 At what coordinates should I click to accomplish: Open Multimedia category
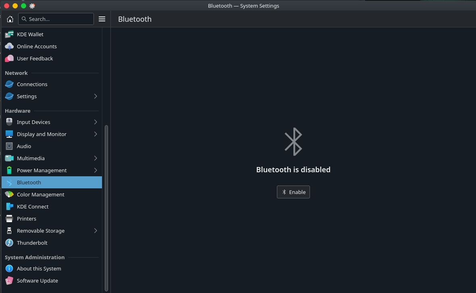coord(52,159)
